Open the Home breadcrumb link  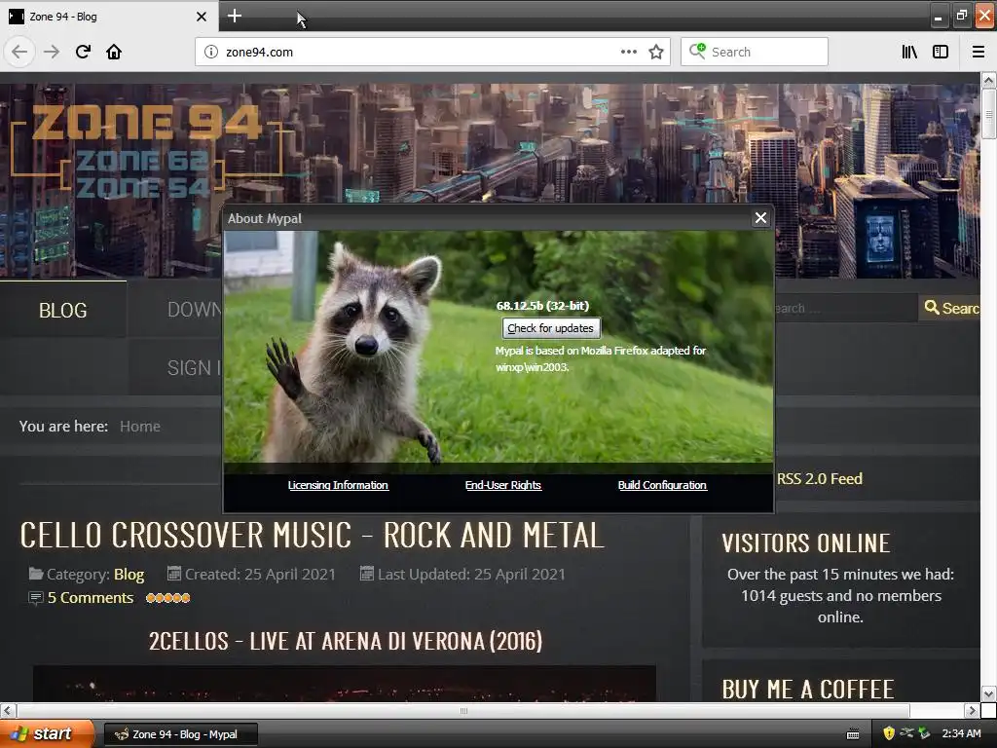(x=140, y=427)
